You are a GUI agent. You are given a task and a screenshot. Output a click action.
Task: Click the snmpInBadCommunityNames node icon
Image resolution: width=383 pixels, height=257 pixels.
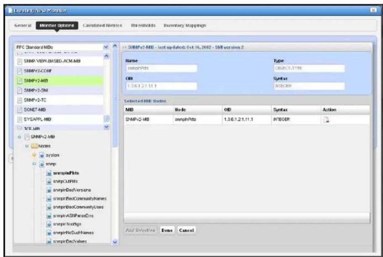point(49,199)
